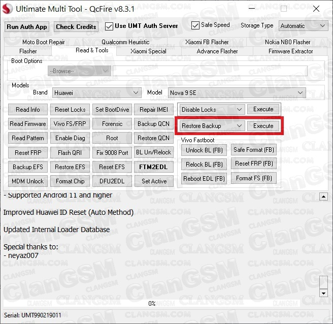Click the Restore QCN button

click(x=154, y=138)
